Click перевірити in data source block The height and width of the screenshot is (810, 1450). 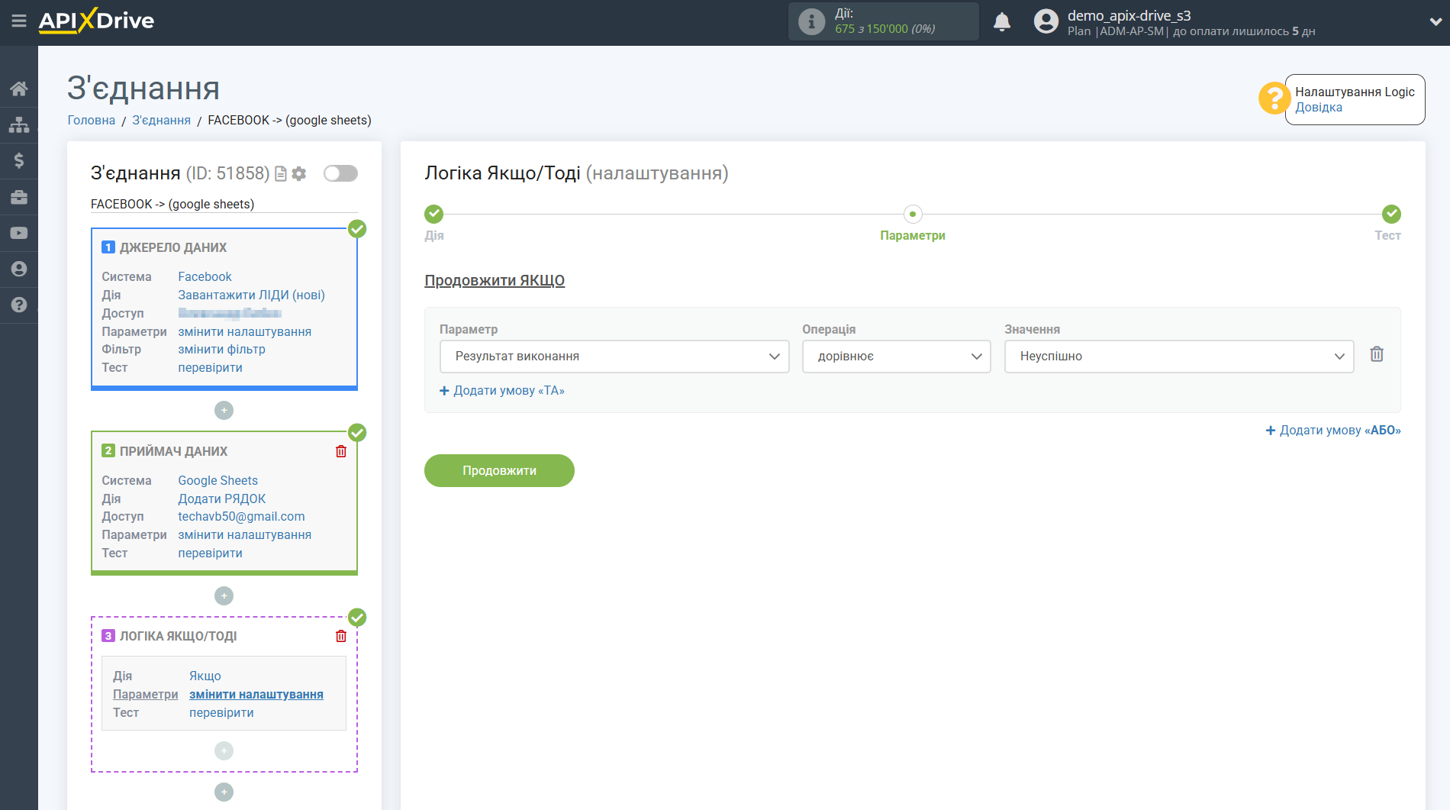(x=210, y=368)
